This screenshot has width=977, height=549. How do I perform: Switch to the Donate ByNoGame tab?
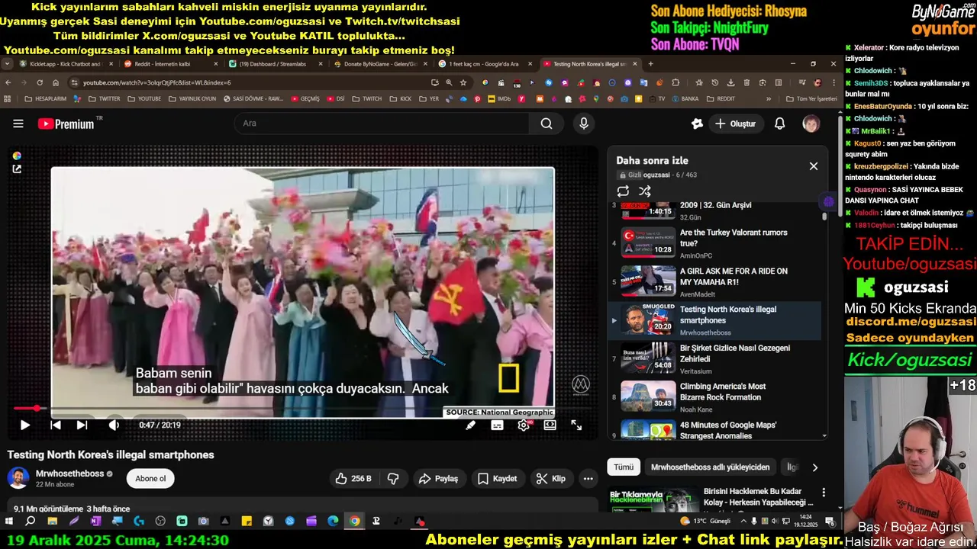pos(382,64)
